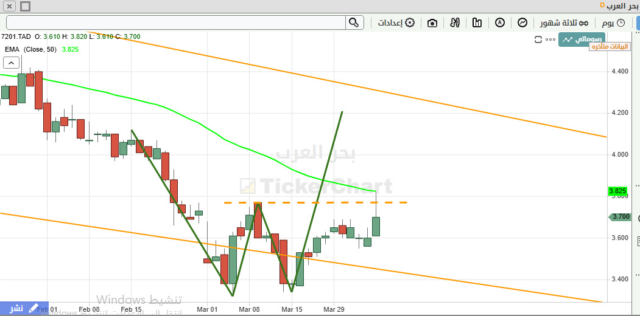Click the search magnifier icon
The height and width of the screenshot is (316, 640).
click(354, 22)
